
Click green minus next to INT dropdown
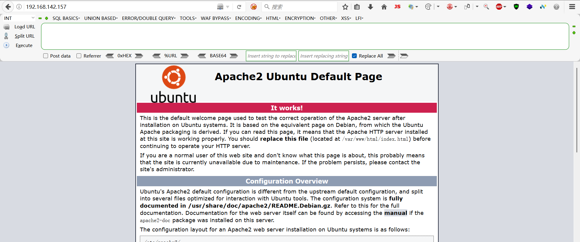click(40, 18)
